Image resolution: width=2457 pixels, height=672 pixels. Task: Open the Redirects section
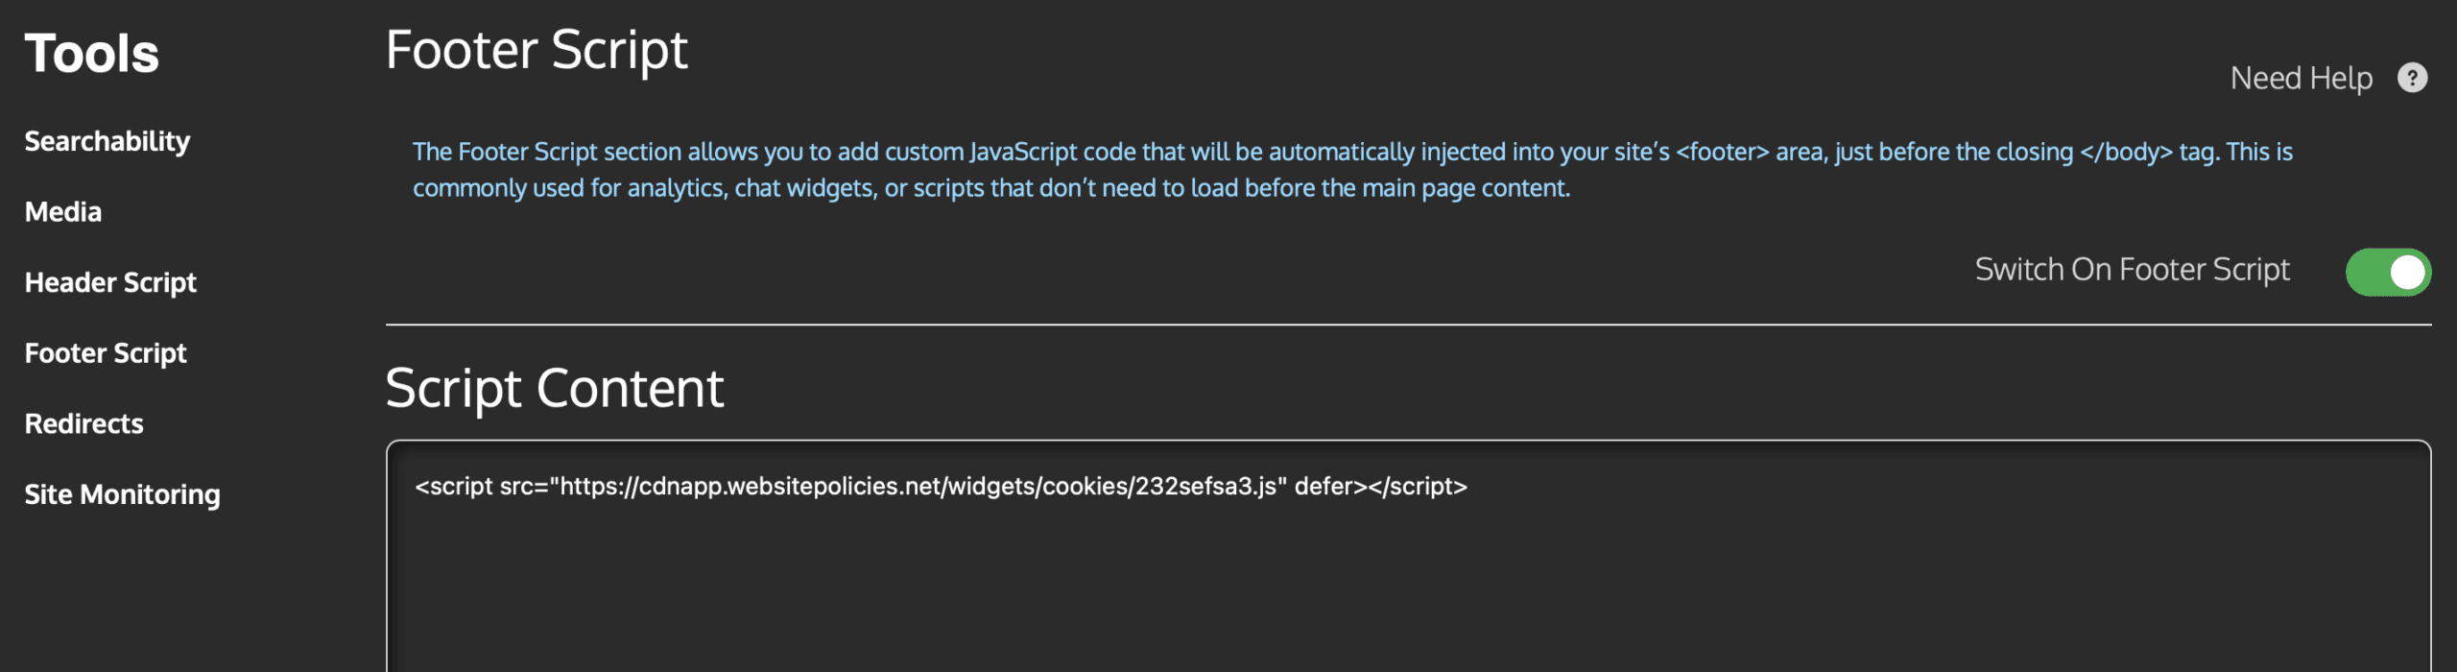(x=83, y=422)
